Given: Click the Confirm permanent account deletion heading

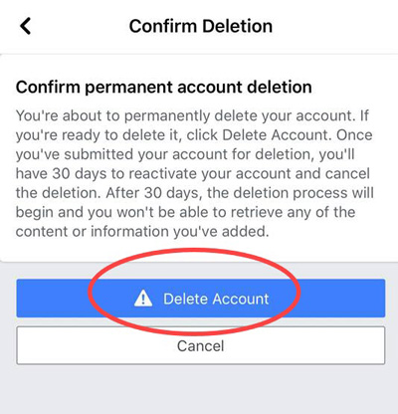Looking at the screenshot, I should pyautogui.click(x=164, y=88).
